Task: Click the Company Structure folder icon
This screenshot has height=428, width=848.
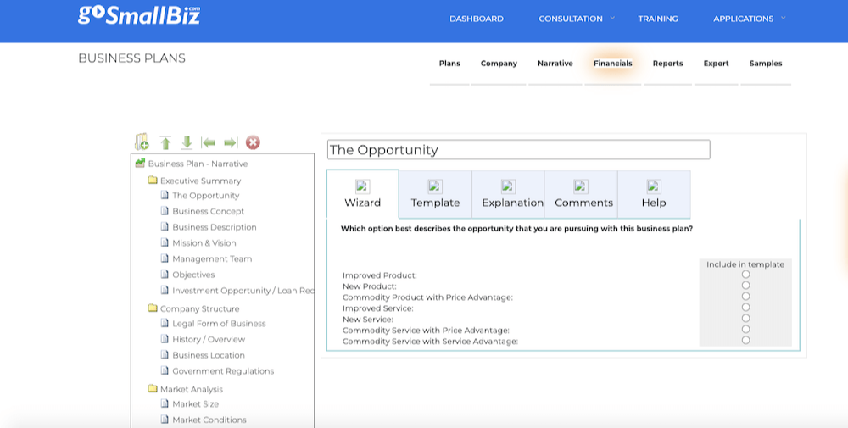Action: point(153,308)
